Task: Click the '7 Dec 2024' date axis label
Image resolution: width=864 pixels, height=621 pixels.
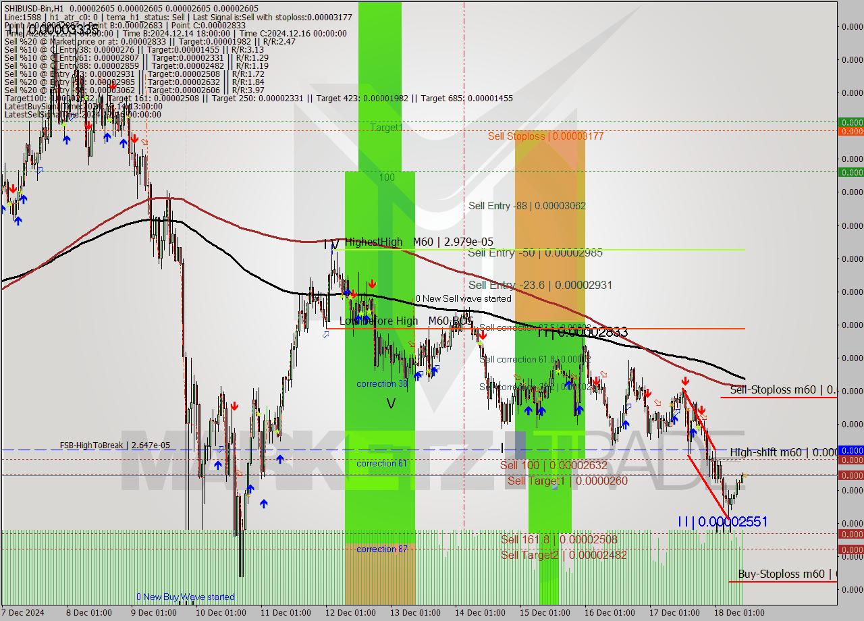Action: click(22, 613)
